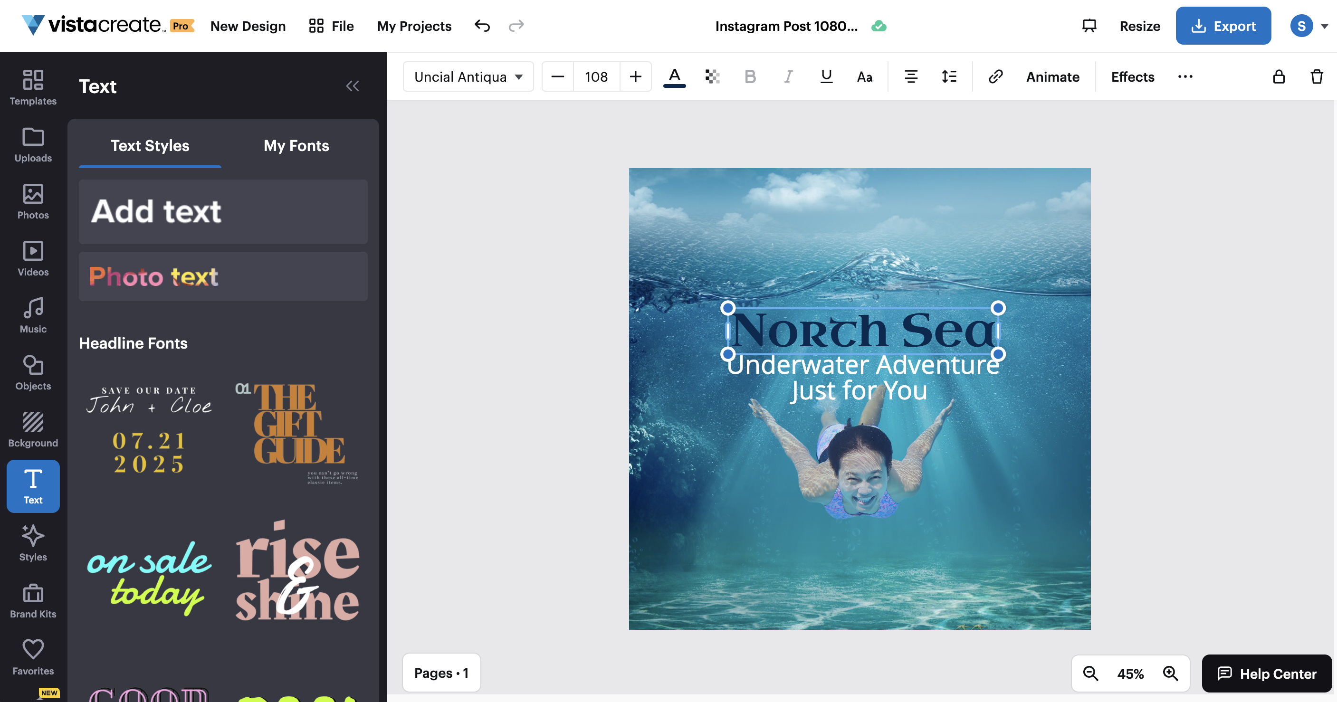Click the 45% zoom level

[1130, 674]
